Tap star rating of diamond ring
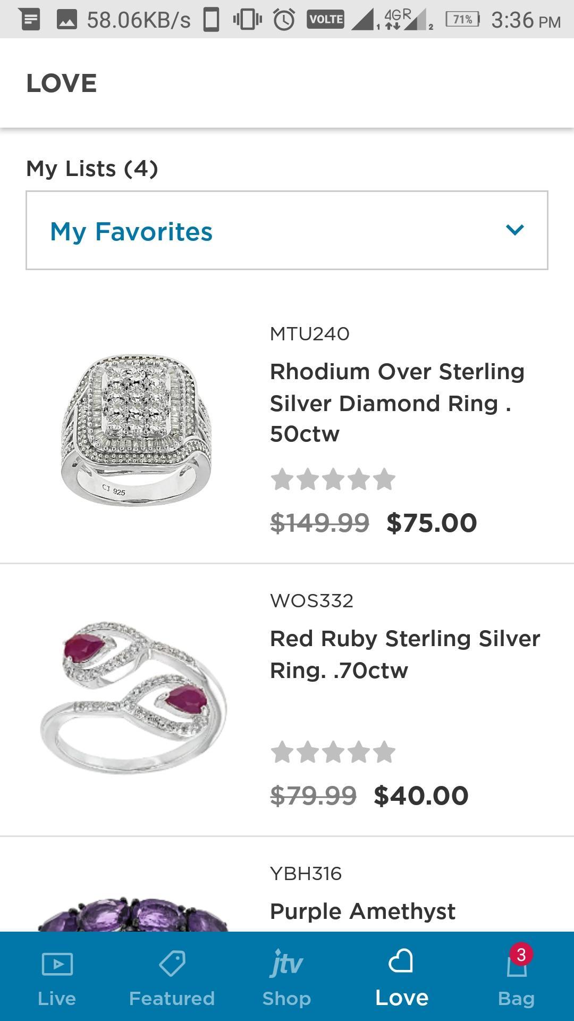 tap(333, 480)
